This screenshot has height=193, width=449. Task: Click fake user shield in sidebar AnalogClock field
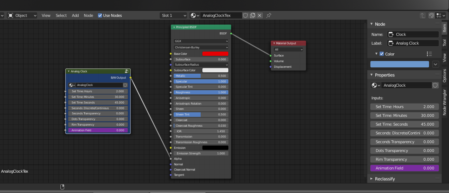pos(435,85)
